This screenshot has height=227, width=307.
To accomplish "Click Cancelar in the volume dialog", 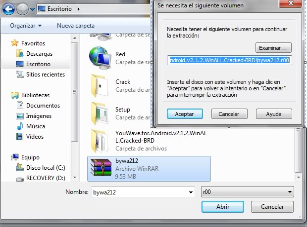I will [229, 114].
